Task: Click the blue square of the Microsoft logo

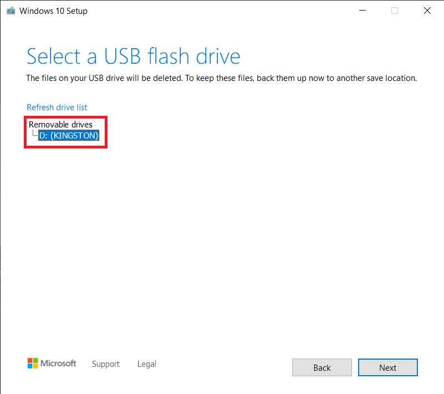Action: tap(29, 366)
